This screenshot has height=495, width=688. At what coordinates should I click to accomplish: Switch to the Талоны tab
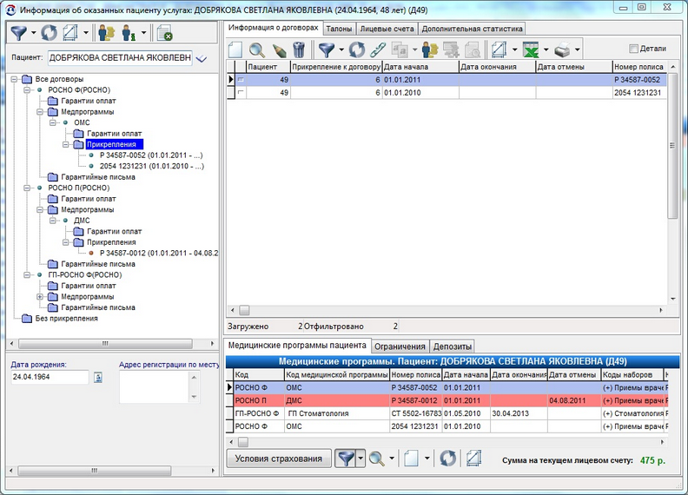click(339, 29)
